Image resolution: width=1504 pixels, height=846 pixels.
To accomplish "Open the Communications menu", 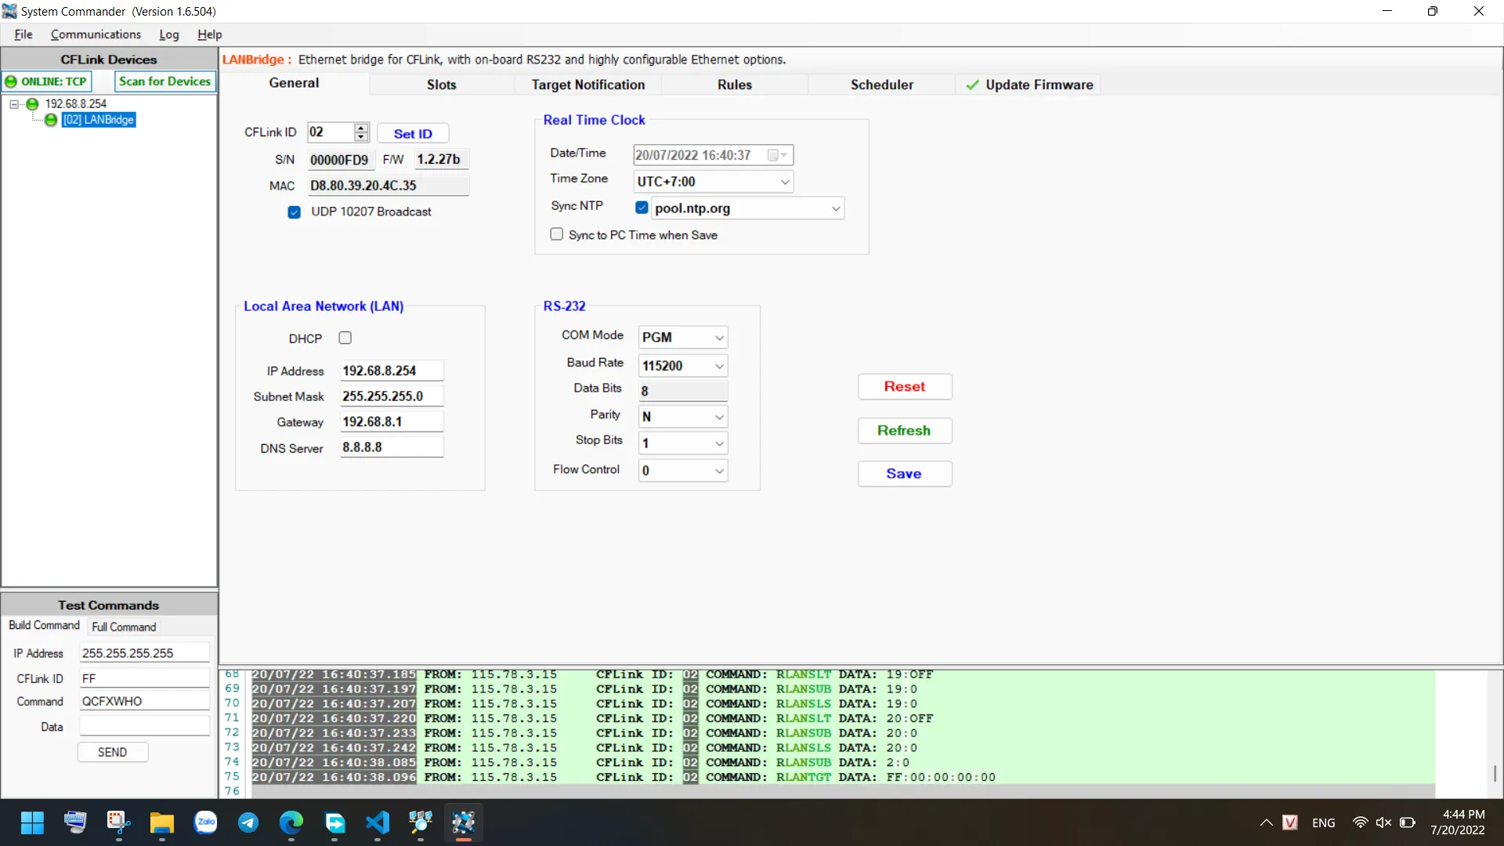I will (96, 34).
